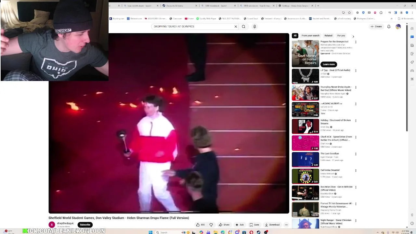Open YouTube notifications bell

[x=389, y=27]
